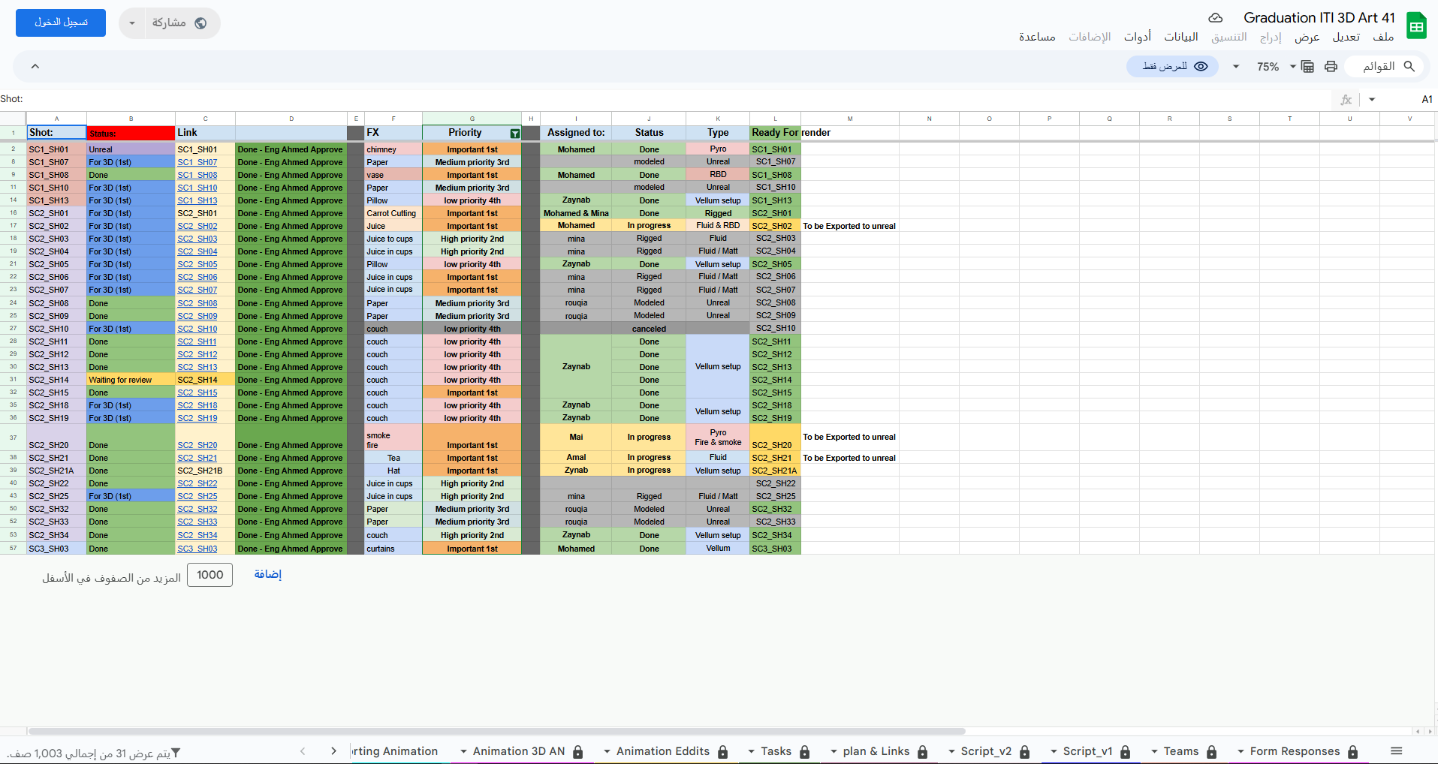
Task: Expand the name box dropdown next to A1
Action: tap(1372, 99)
